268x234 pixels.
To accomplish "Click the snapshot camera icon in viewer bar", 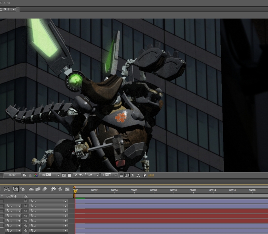I will pyautogui.click(x=24, y=175).
